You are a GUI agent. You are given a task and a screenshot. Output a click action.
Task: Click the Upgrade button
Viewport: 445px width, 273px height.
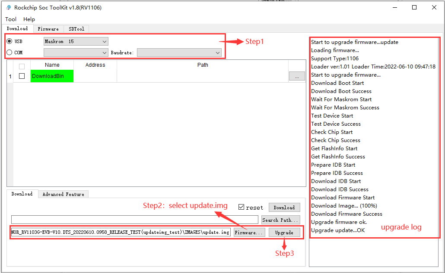[284, 233]
